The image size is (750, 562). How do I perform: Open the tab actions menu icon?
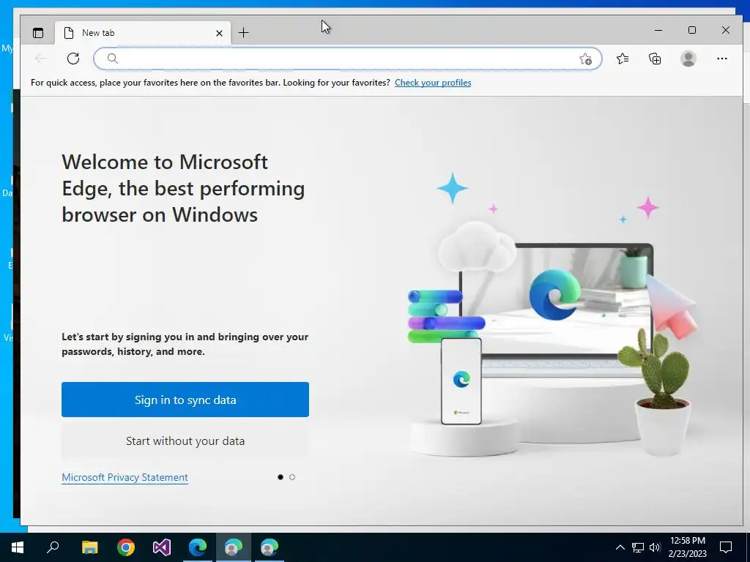point(38,33)
